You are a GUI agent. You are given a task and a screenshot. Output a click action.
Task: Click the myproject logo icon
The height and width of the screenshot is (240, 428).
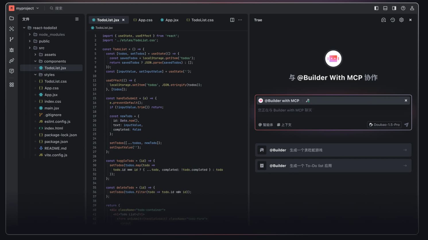pyautogui.click(x=11, y=8)
